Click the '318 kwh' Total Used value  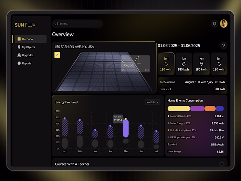click(219, 89)
